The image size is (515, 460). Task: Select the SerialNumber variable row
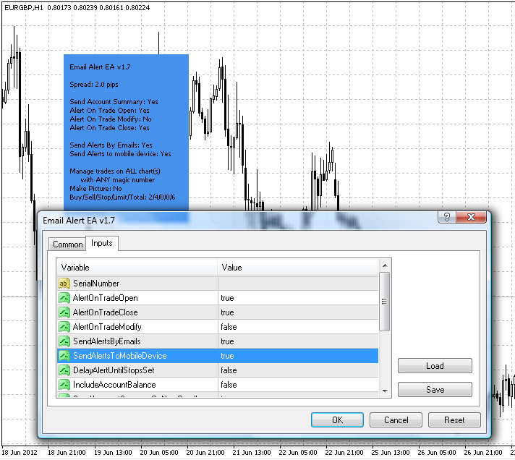(x=218, y=284)
